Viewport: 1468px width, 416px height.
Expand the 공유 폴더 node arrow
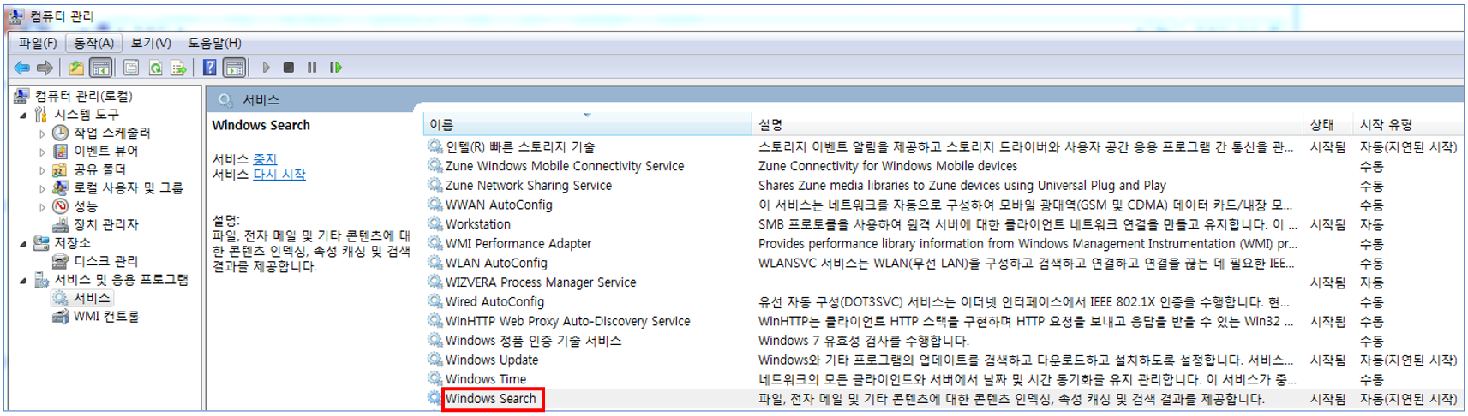[43, 170]
